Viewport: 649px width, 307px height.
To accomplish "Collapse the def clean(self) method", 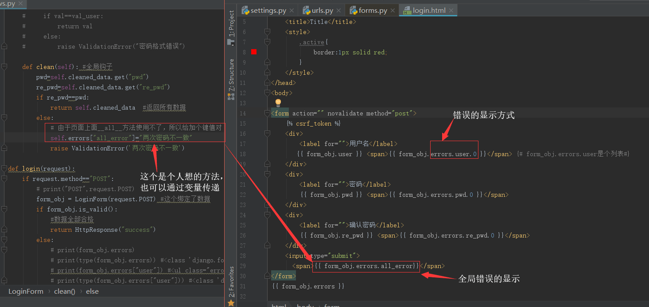I will (x=4, y=67).
